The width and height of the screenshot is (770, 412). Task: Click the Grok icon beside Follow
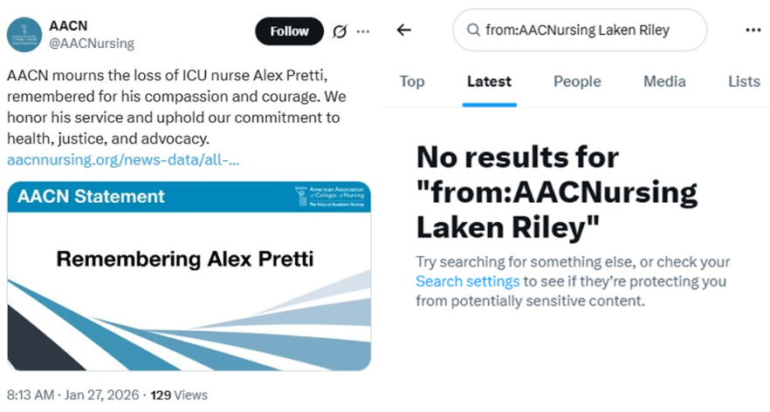pos(340,31)
